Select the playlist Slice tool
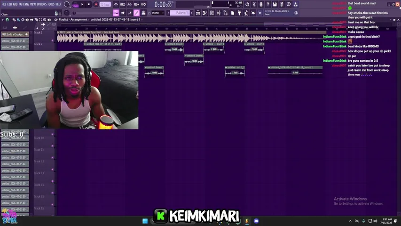 36,20
